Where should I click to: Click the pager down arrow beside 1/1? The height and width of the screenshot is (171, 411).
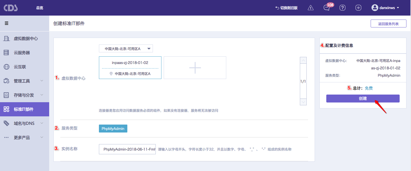pos(303,102)
